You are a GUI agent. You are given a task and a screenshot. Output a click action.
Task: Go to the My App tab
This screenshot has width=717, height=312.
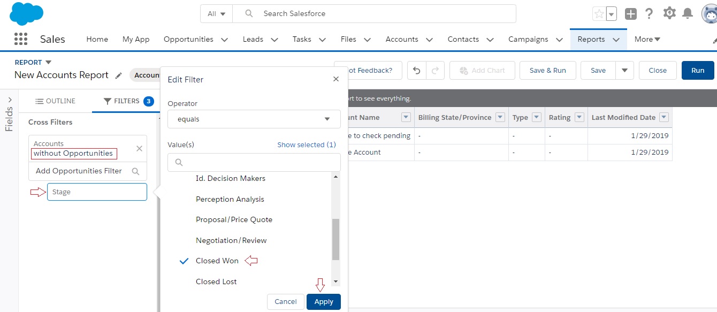pyautogui.click(x=136, y=39)
